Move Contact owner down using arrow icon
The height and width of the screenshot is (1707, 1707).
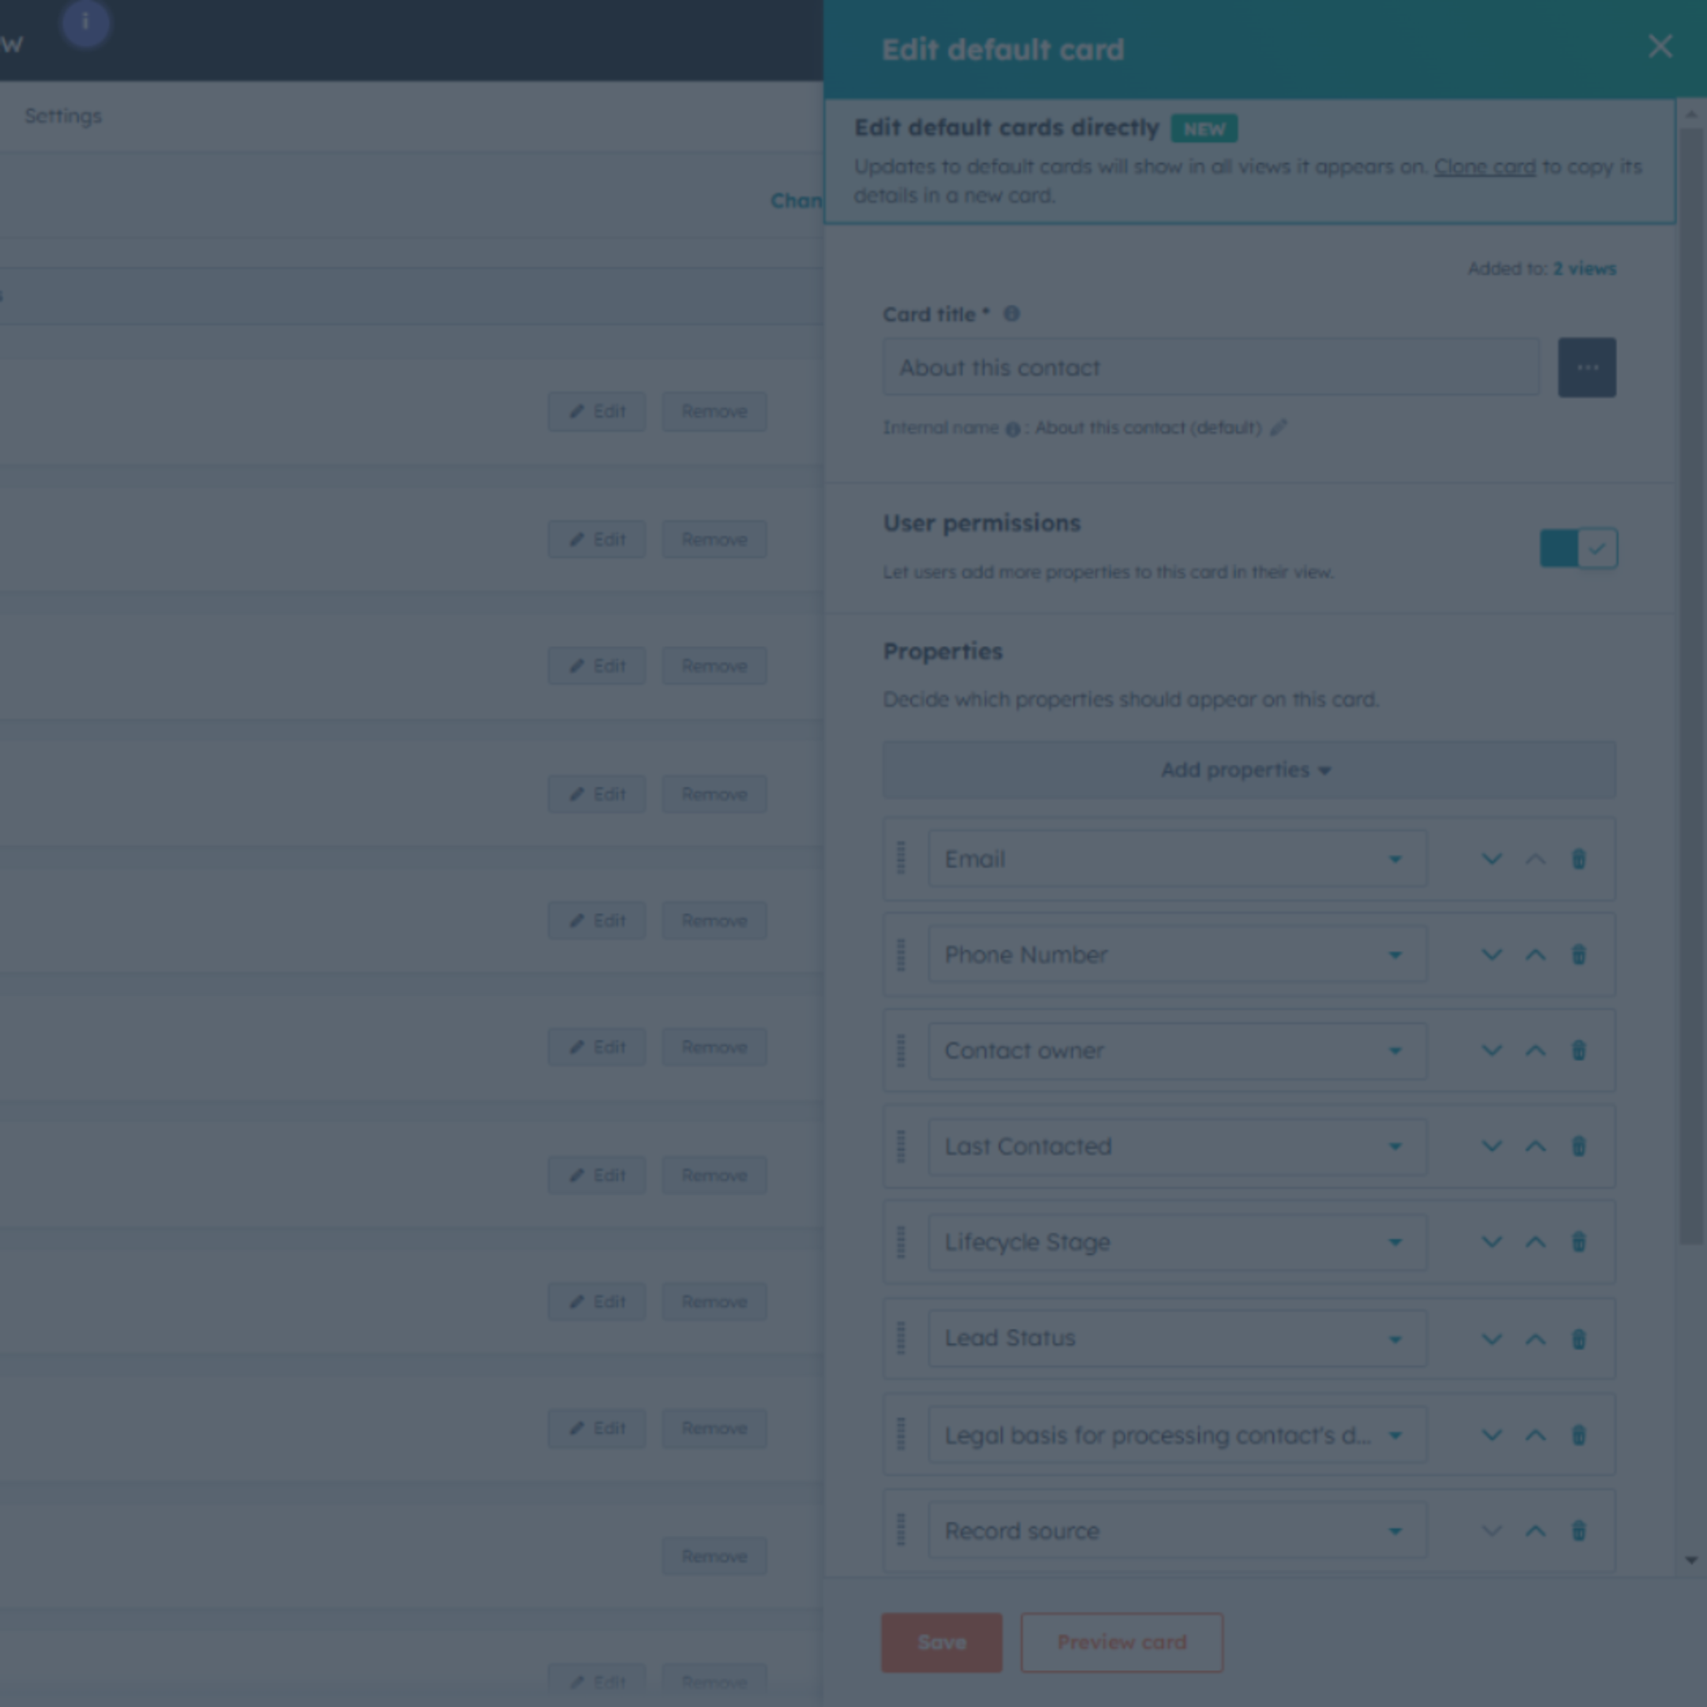pos(1491,1050)
